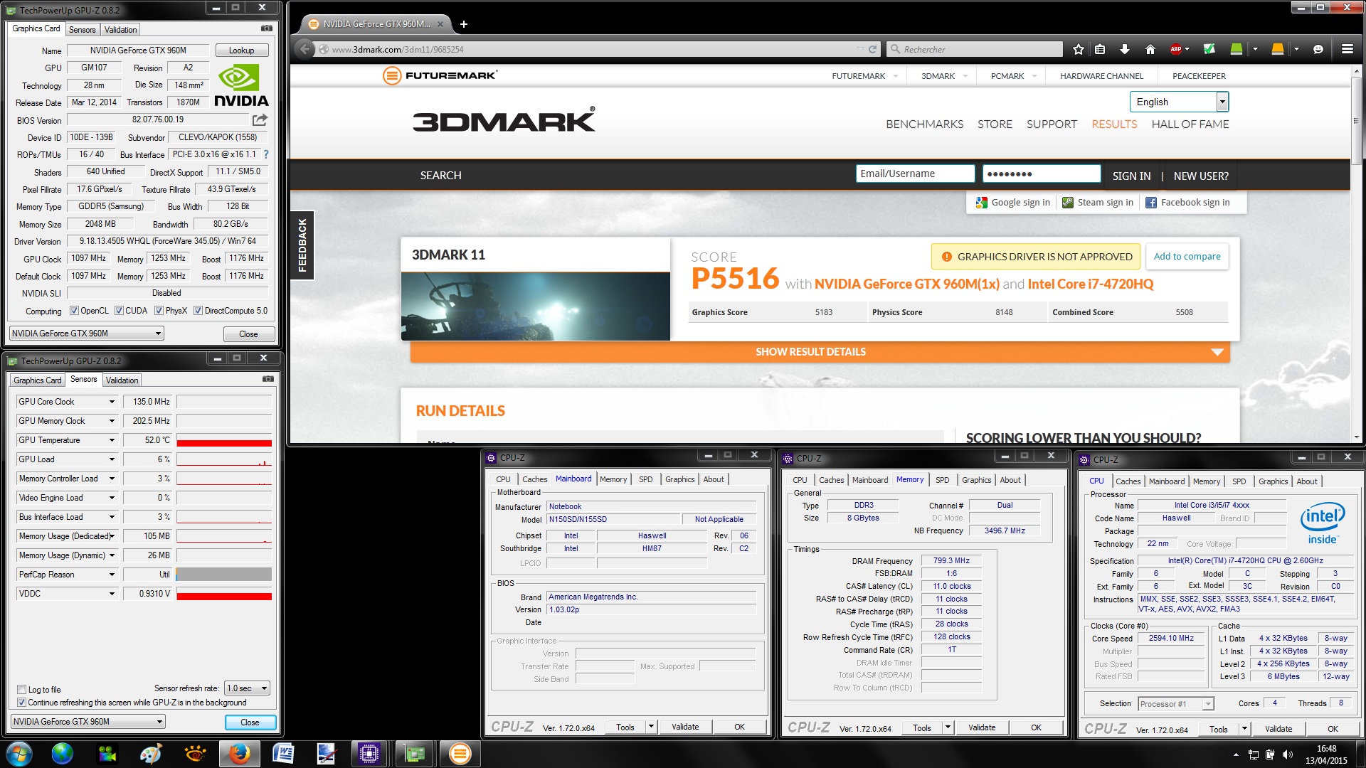Image resolution: width=1366 pixels, height=768 pixels.
Task: Open the bookmarks list icon in Firefox toolbar
Action: click(1100, 49)
